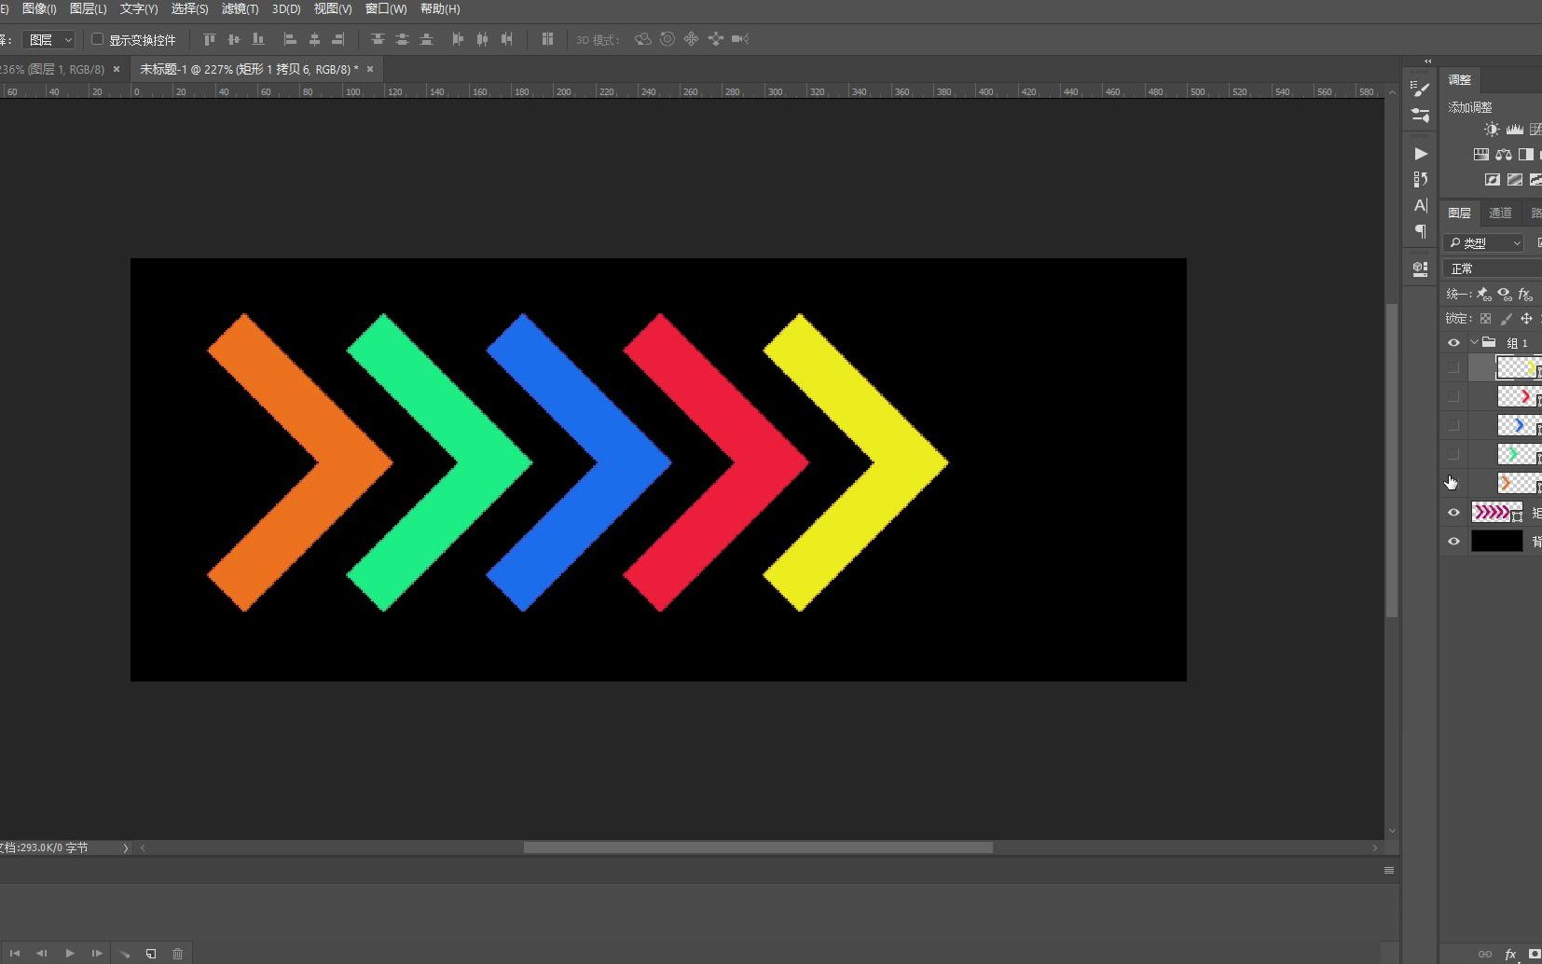Lock layer position icon
This screenshot has width=1542, height=964.
click(x=1526, y=319)
